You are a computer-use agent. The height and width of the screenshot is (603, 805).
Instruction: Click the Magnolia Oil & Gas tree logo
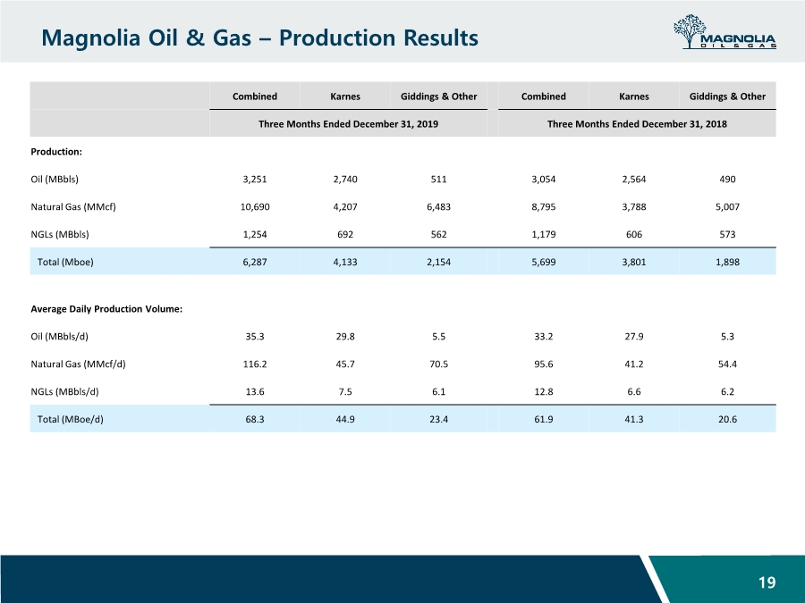(x=724, y=32)
